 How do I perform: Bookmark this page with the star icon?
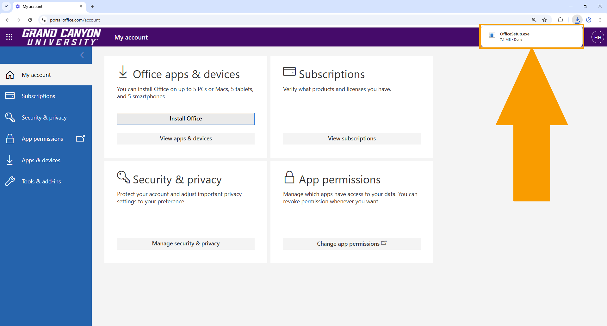(544, 20)
